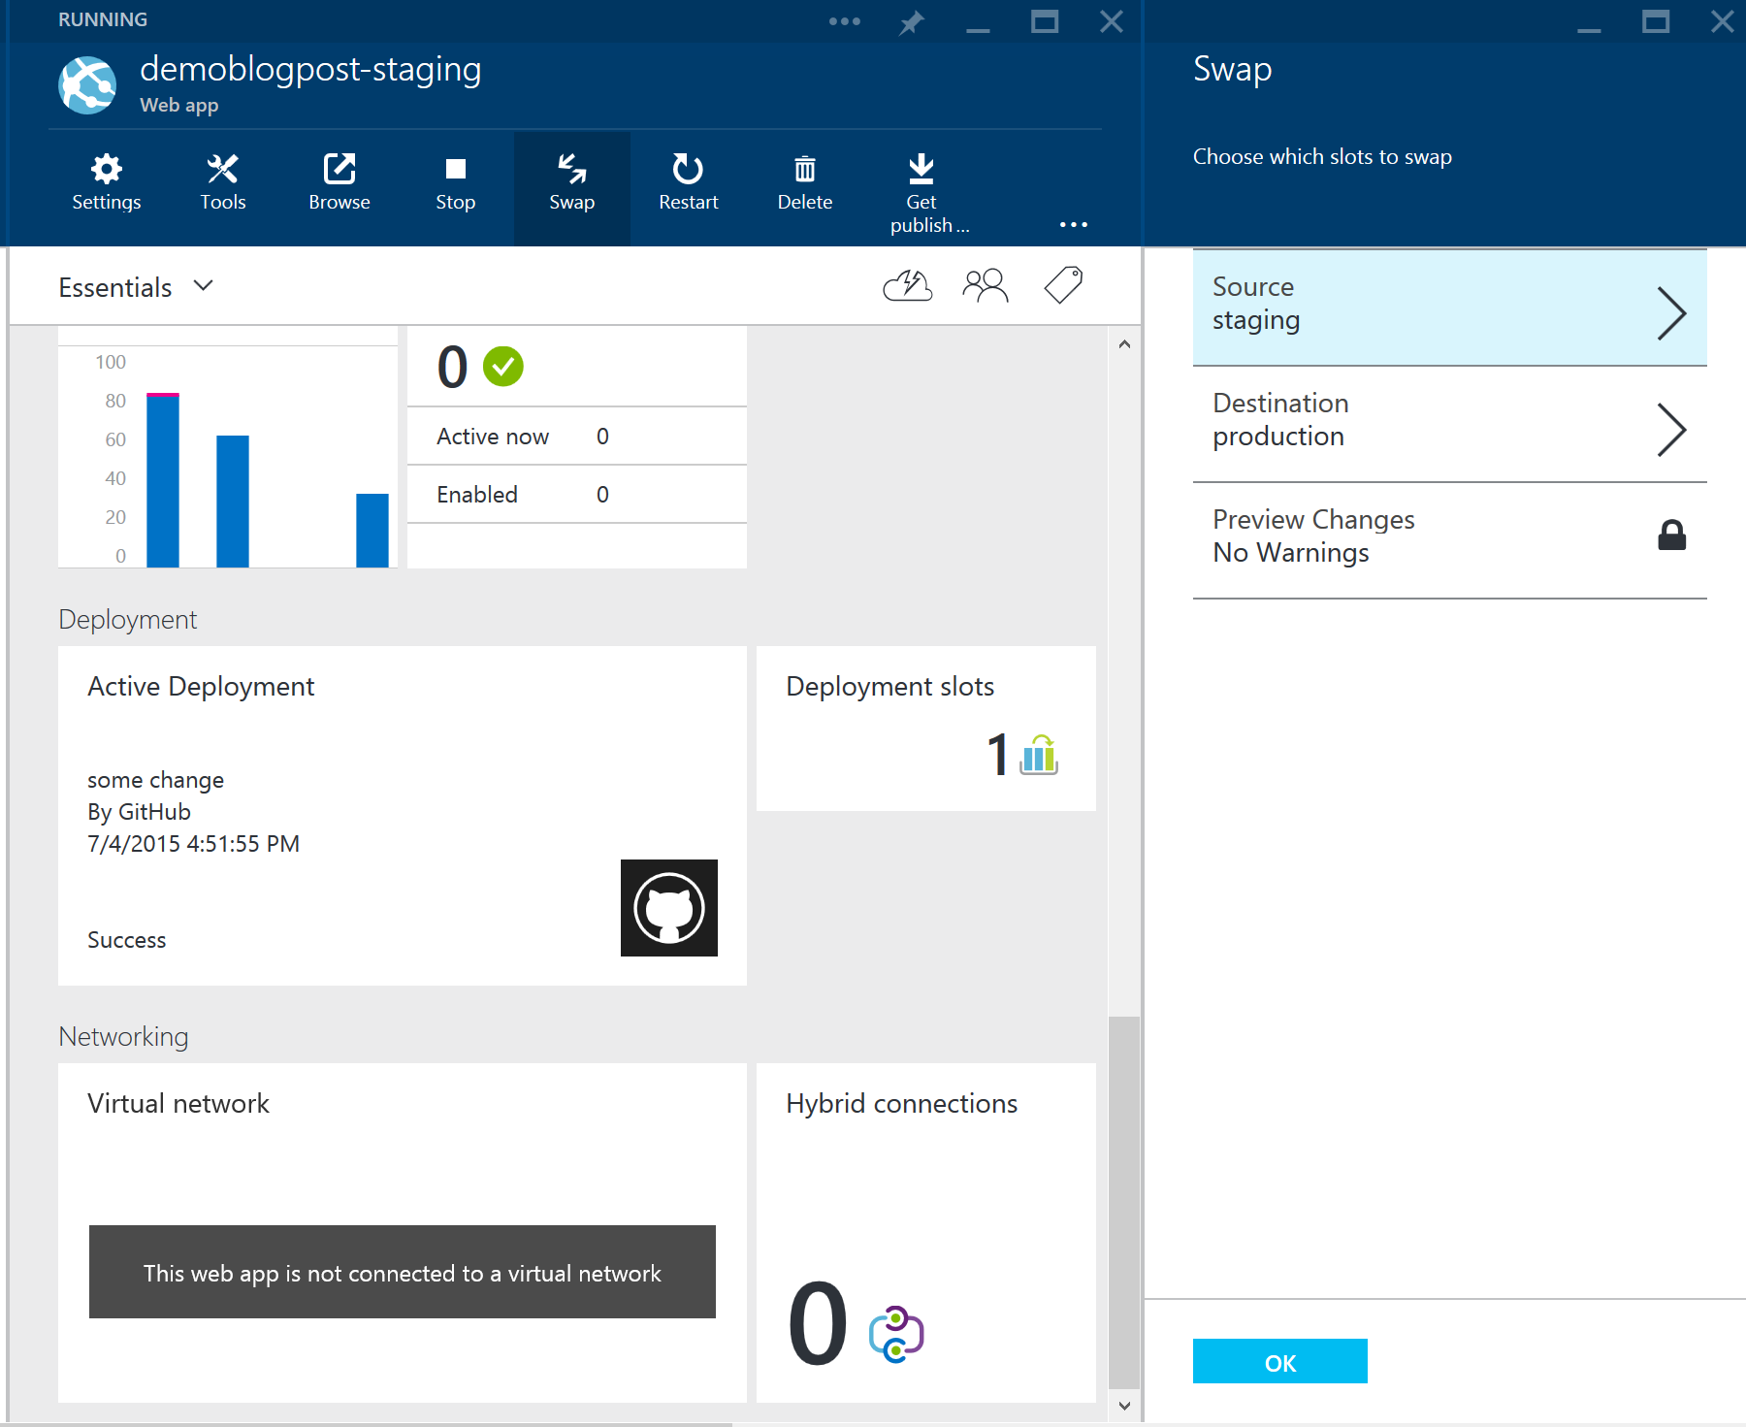Expand the Source staging slot selector
Screen dimensions: 1746x1427
[1449, 308]
